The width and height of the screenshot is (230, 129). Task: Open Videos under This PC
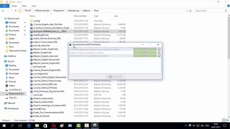(12, 86)
